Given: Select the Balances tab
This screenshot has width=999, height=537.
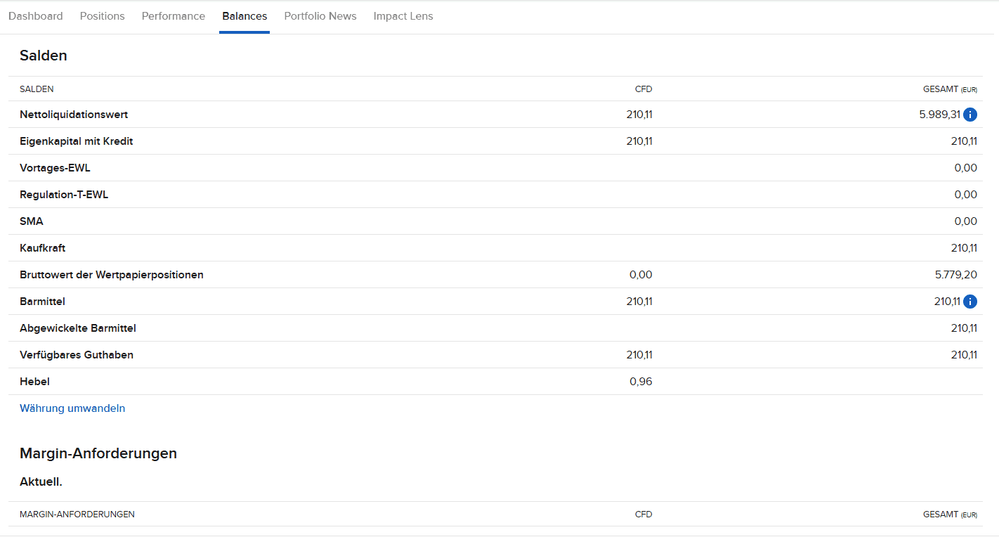Looking at the screenshot, I should coord(244,16).
